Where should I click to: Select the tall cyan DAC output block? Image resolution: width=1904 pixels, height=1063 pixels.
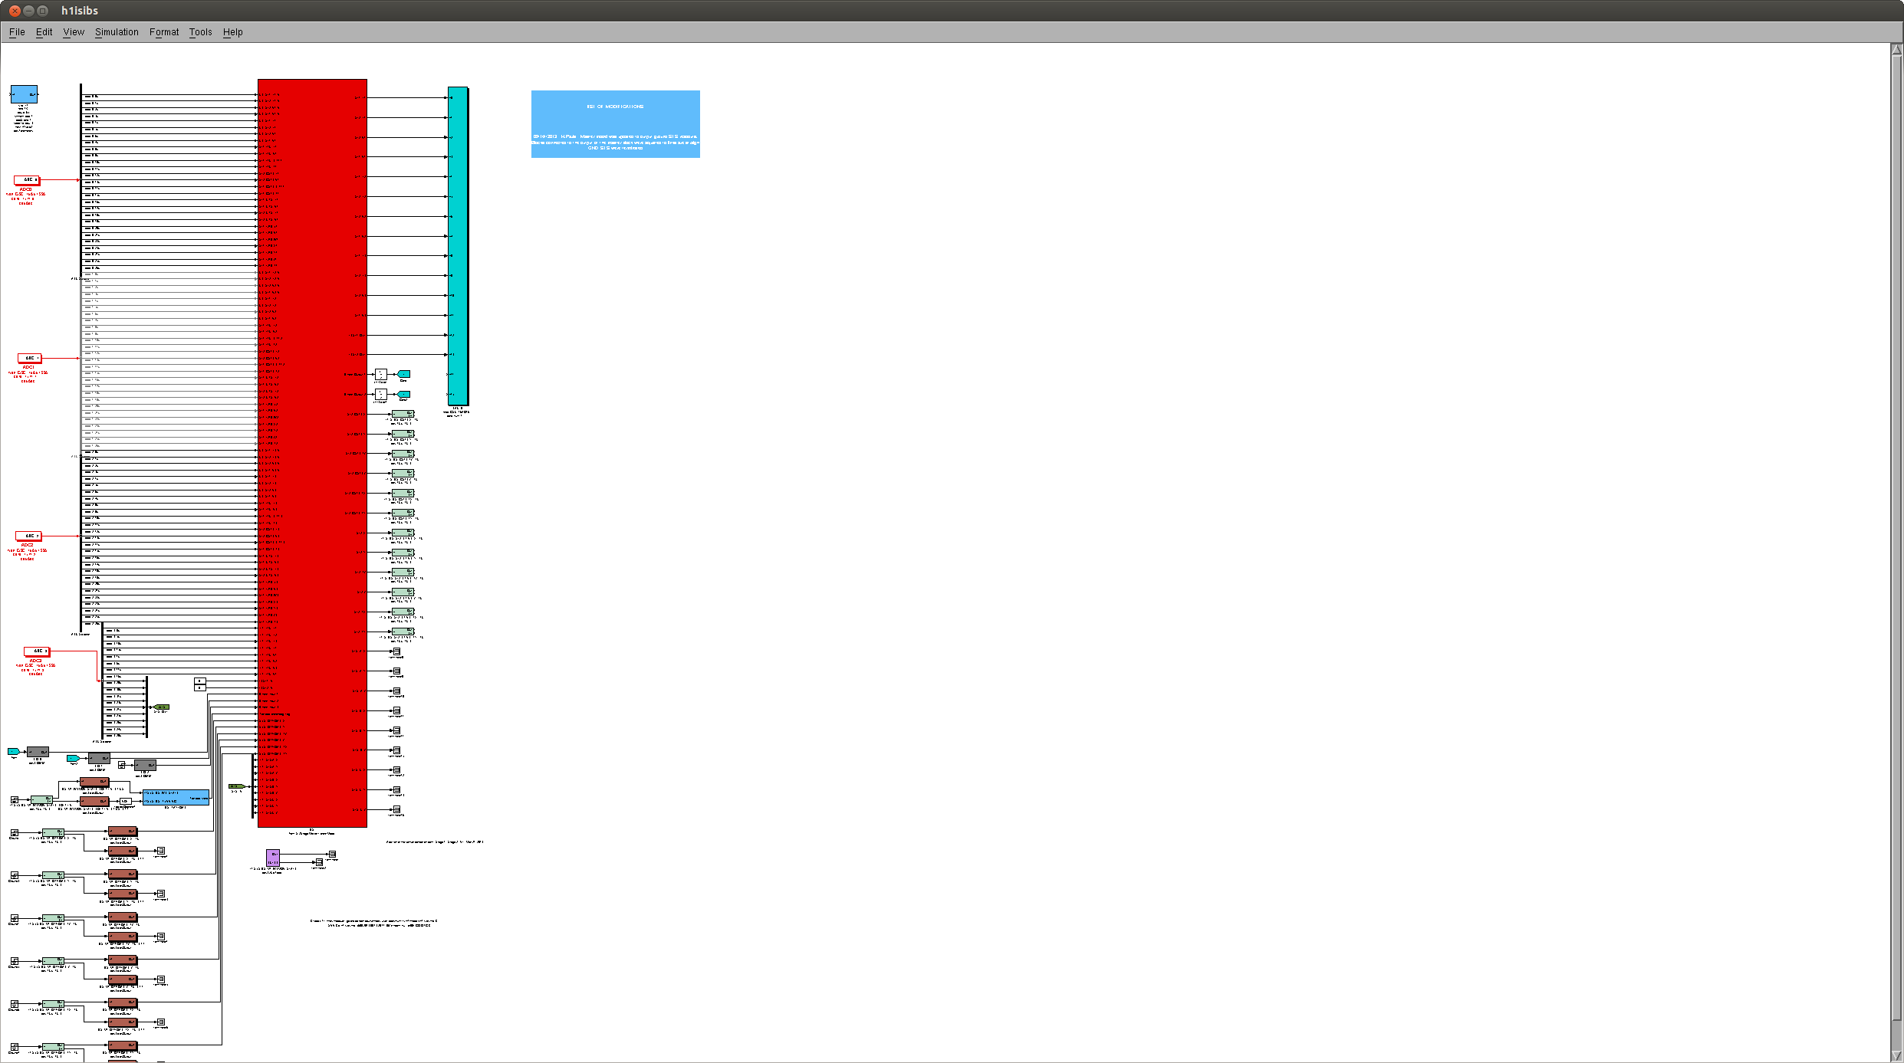click(x=458, y=246)
